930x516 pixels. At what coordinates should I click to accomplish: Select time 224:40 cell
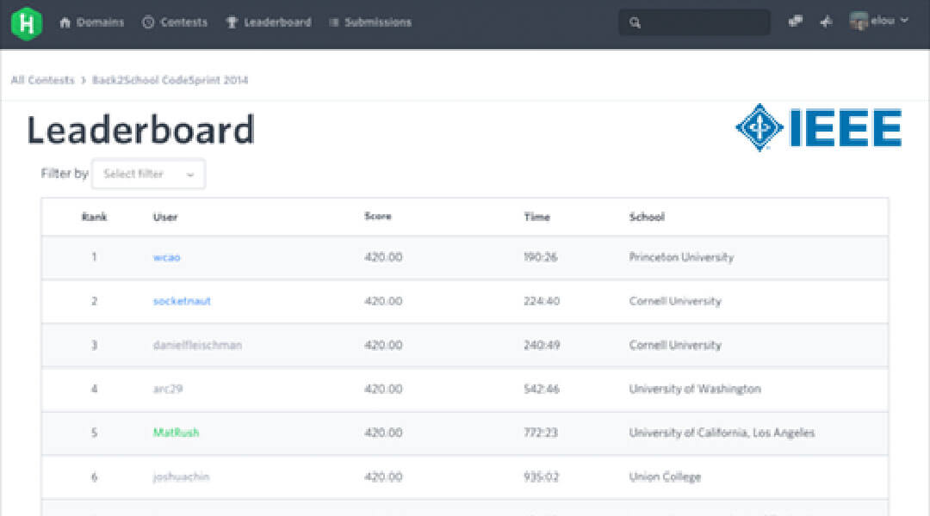(x=542, y=301)
